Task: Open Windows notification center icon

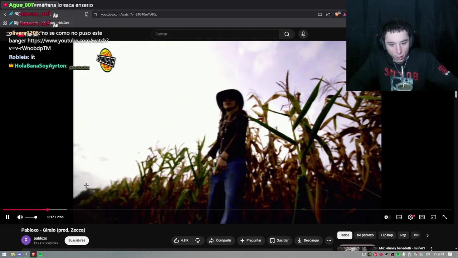Action: click(450, 254)
